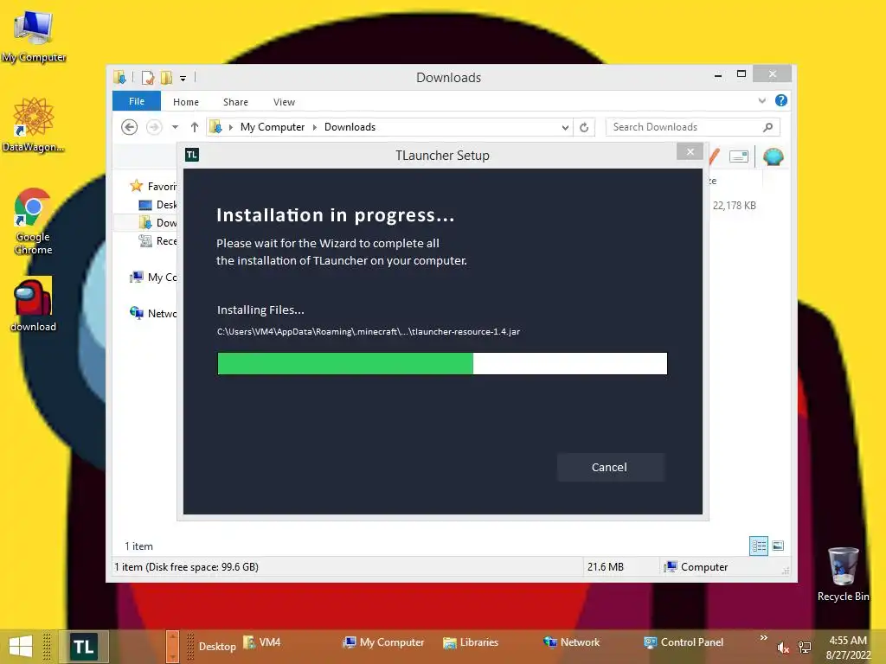
Task: Open the Recycle Bin
Action: click(x=843, y=574)
